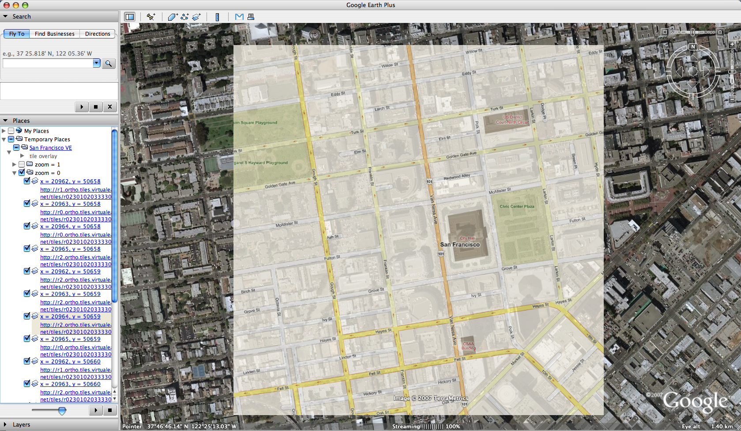Click the Places panel stop tour button
Viewport: 741px width, 431px height.
pos(110,410)
